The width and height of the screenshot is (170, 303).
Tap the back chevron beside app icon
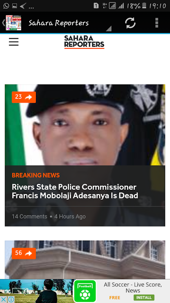click(3, 23)
